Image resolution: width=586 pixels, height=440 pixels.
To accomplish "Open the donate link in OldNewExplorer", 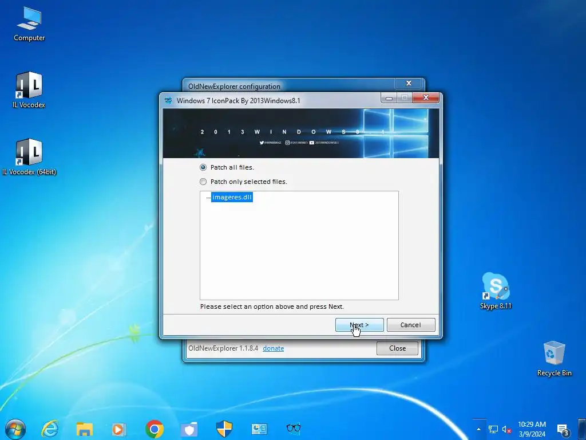I will point(273,348).
